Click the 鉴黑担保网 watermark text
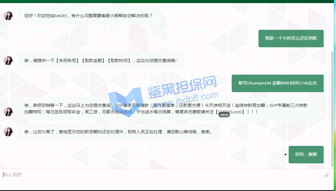The image size is (336, 191). (x=182, y=86)
